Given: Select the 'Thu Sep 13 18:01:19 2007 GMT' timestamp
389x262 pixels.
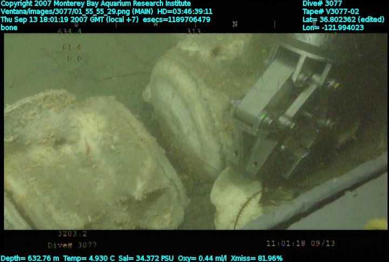Looking at the screenshot, I should tap(52, 19).
